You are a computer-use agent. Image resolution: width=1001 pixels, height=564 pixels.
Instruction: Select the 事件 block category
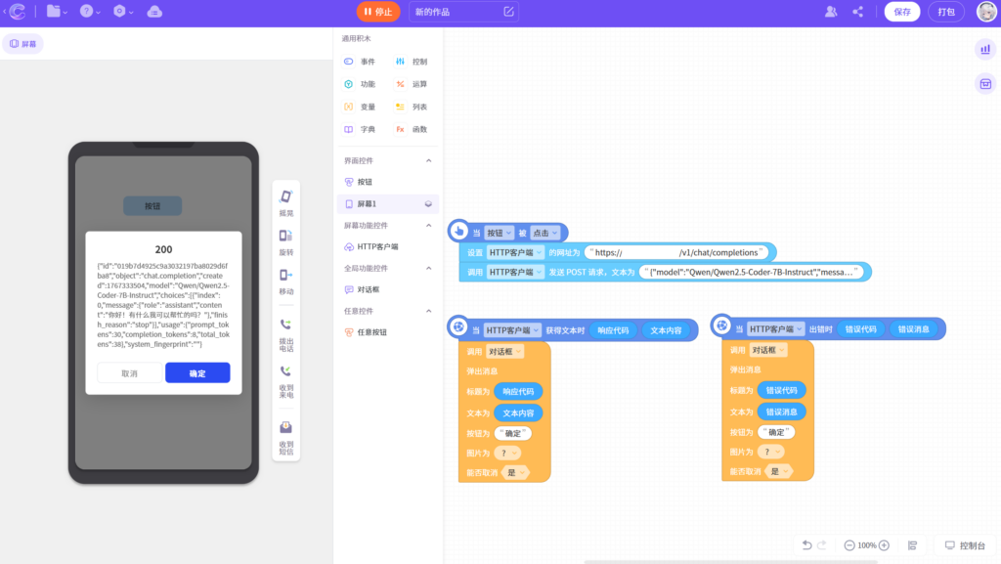tap(360, 62)
